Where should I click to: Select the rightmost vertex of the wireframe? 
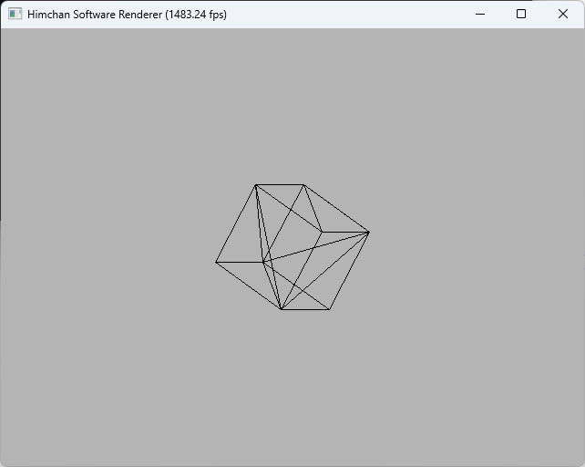click(369, 232)
